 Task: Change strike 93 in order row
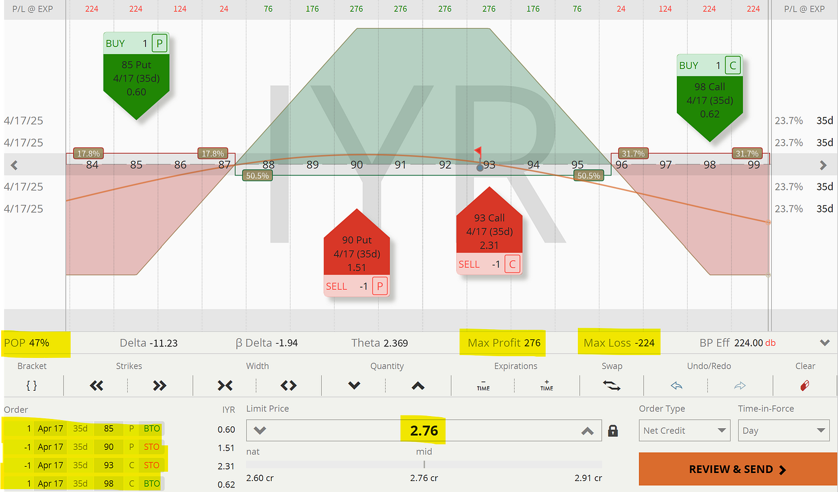(x=109, y=466)
